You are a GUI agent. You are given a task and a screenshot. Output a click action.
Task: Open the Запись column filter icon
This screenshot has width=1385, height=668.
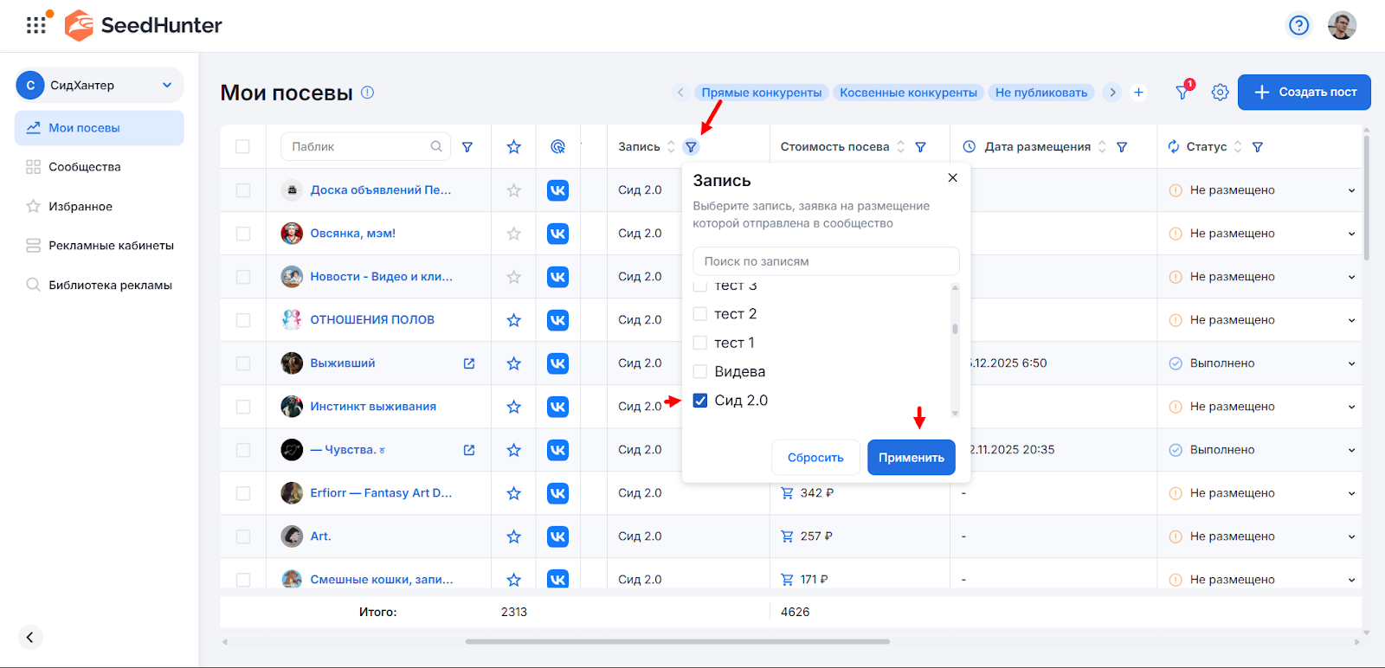tap(691, 147)
